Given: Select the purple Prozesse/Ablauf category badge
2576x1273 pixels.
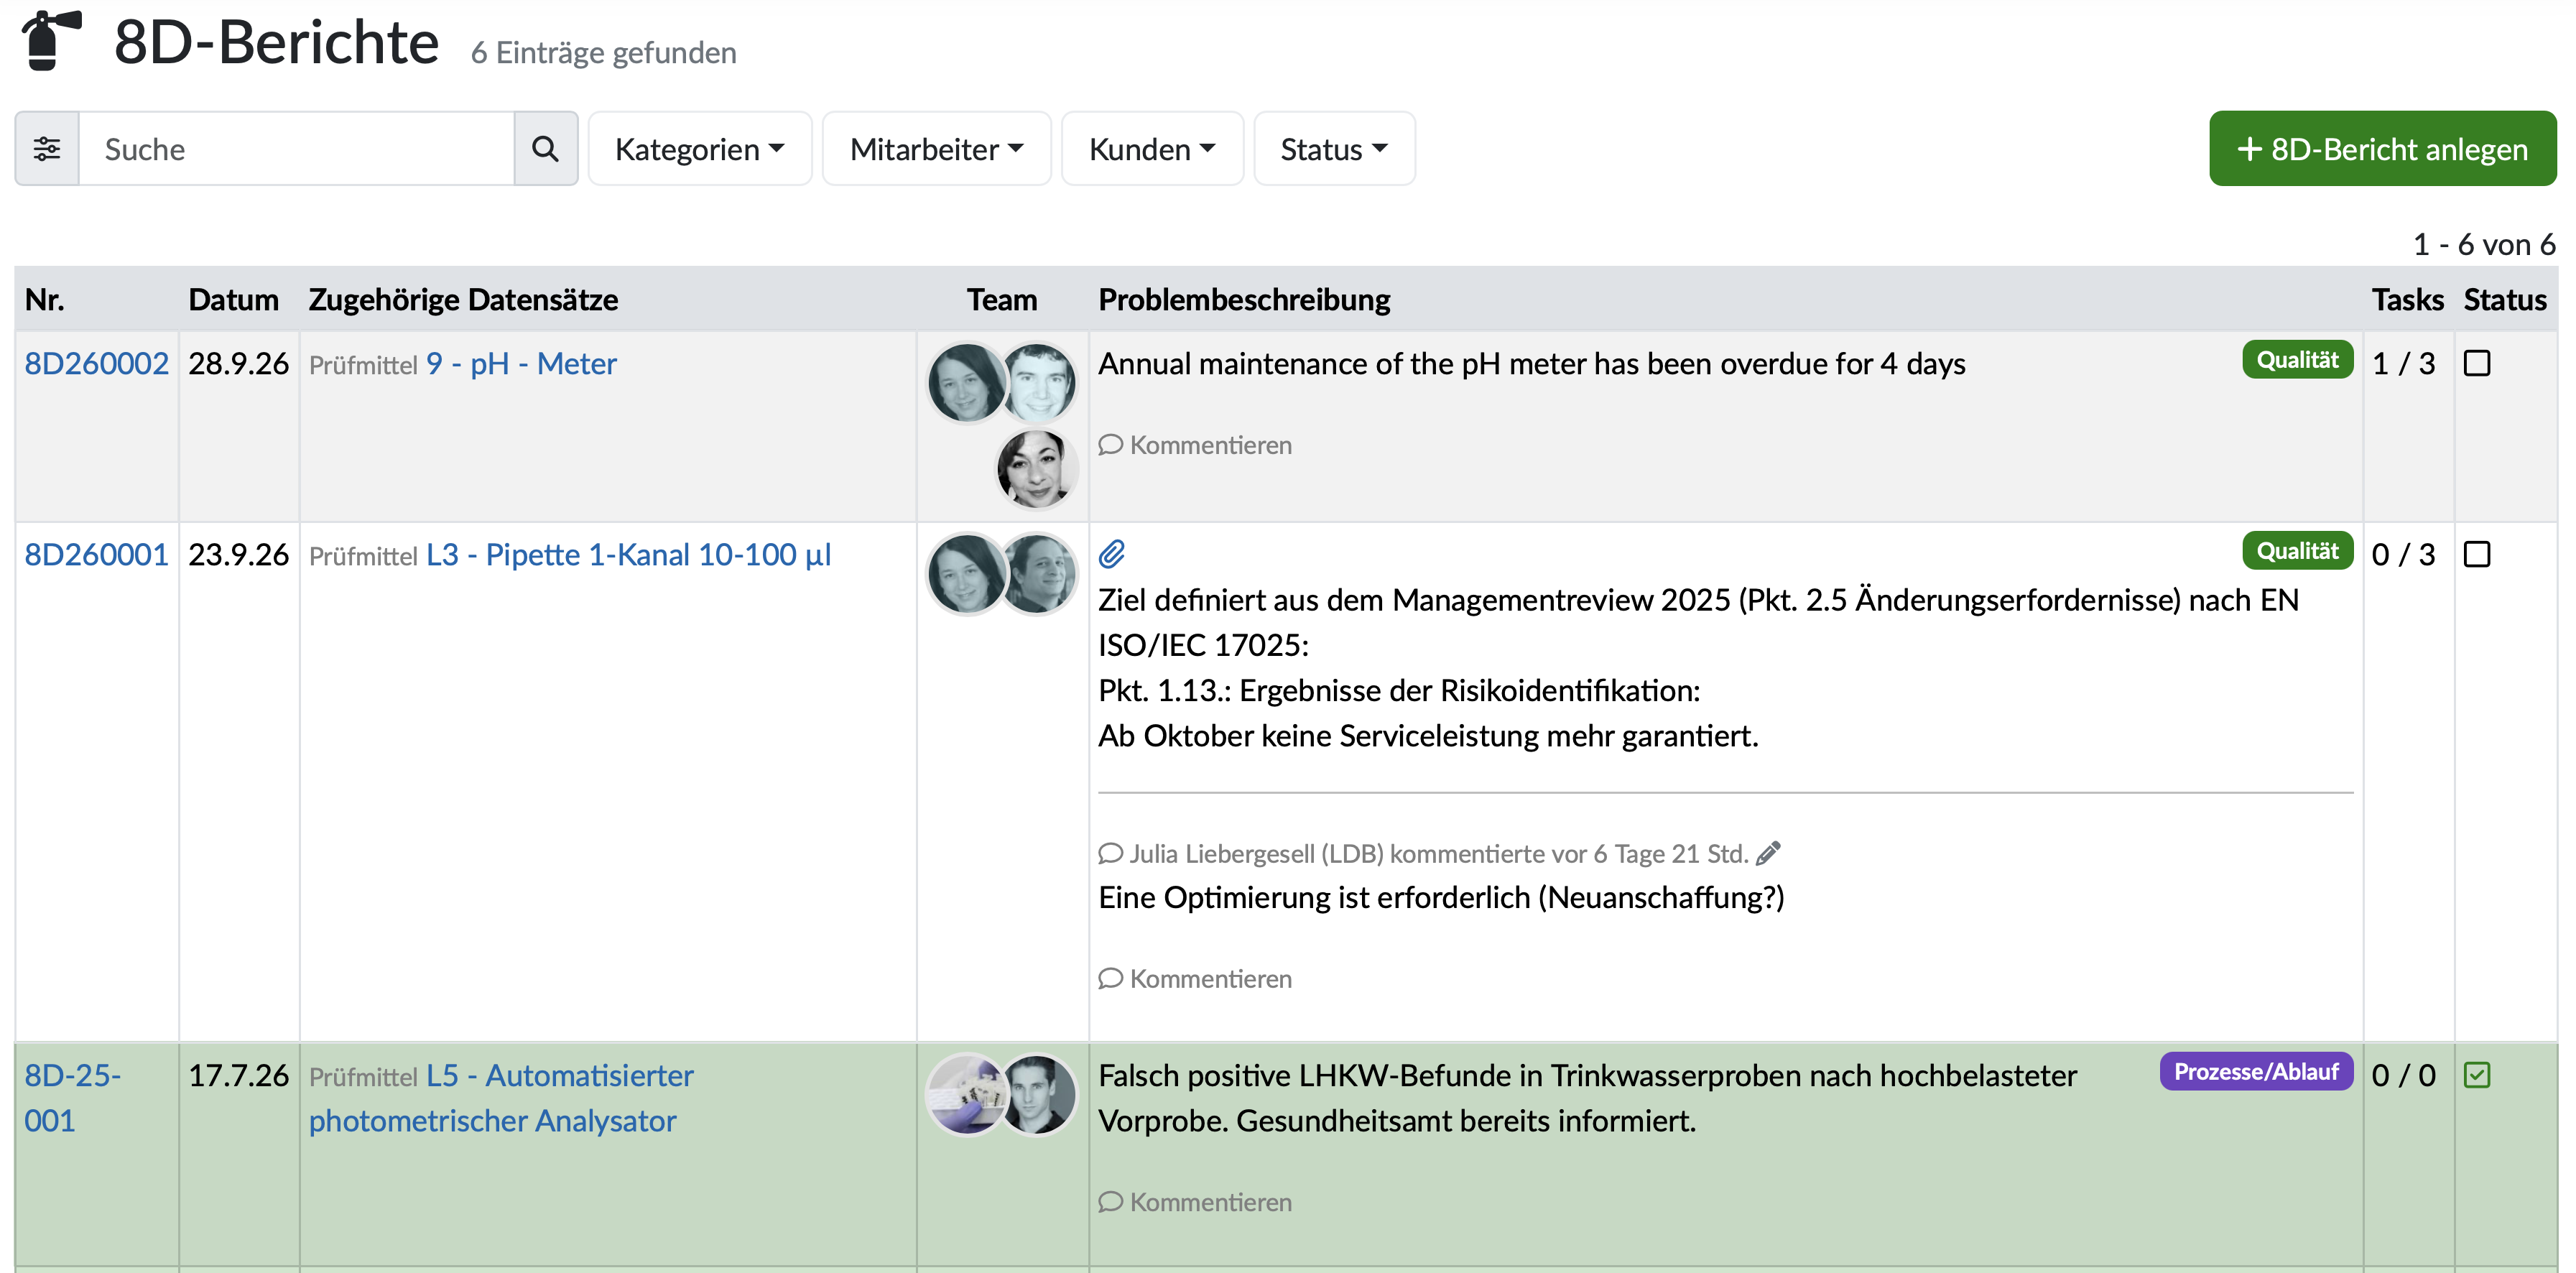Looking at the screenshot, I should [2256, 1072].
